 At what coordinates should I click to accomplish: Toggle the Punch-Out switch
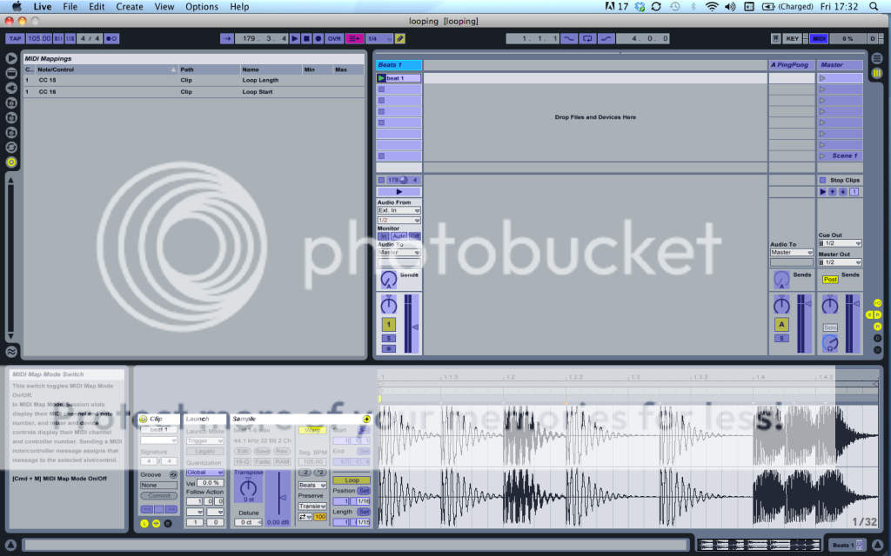click(606, 38)
